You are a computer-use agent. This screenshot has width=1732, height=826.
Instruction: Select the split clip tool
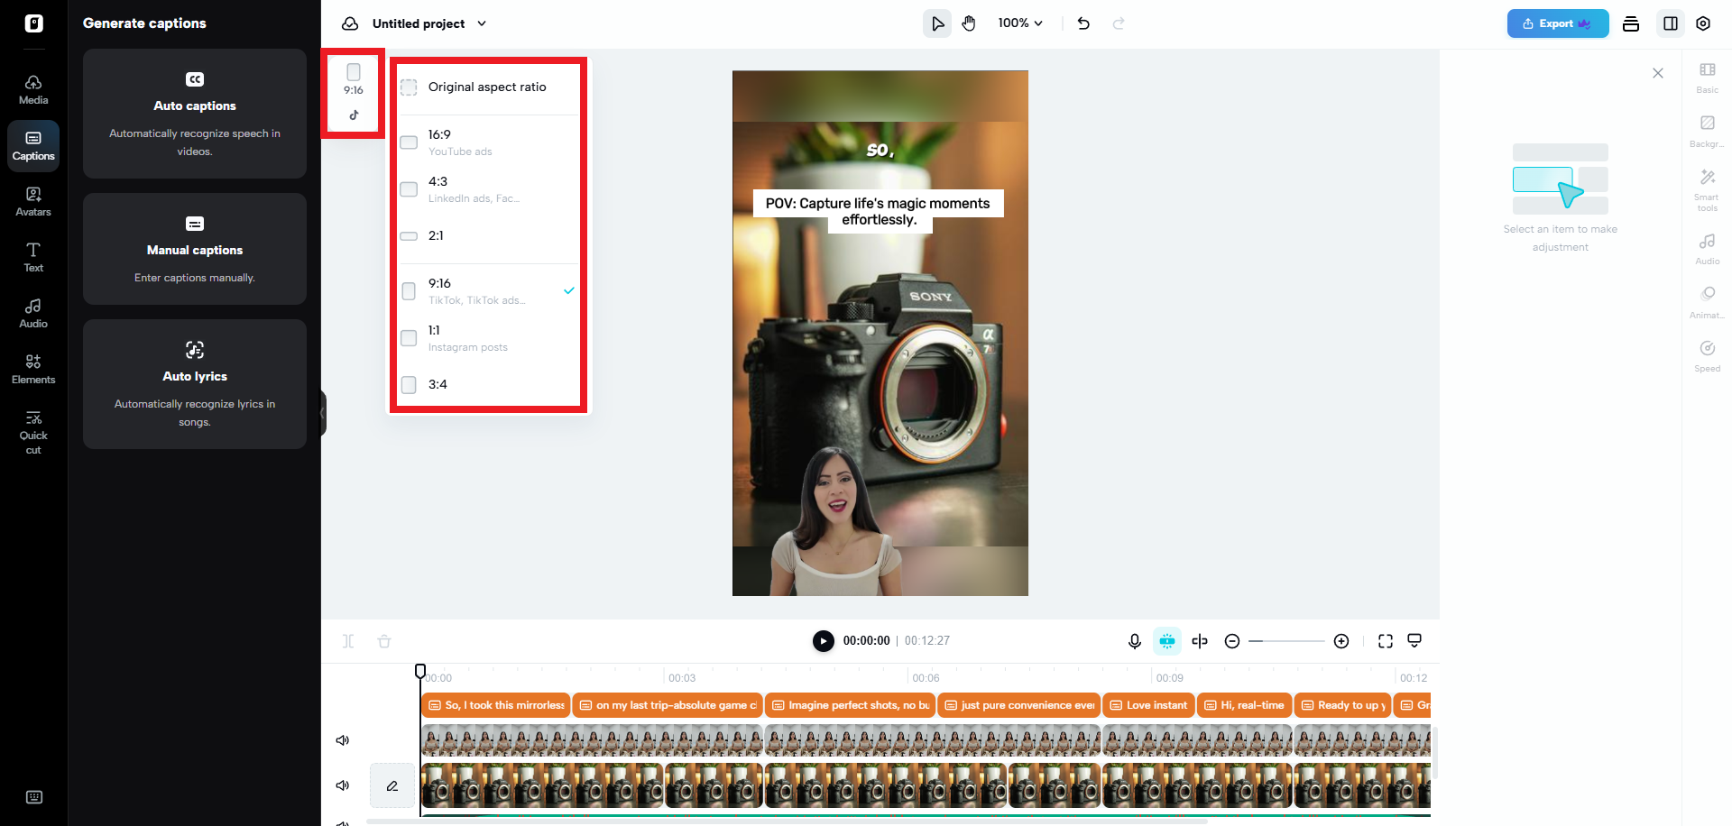click(x=1200, y=641)
